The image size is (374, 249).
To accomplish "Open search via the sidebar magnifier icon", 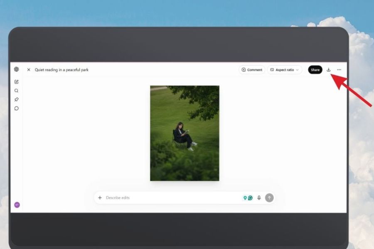I will (17, 90).
